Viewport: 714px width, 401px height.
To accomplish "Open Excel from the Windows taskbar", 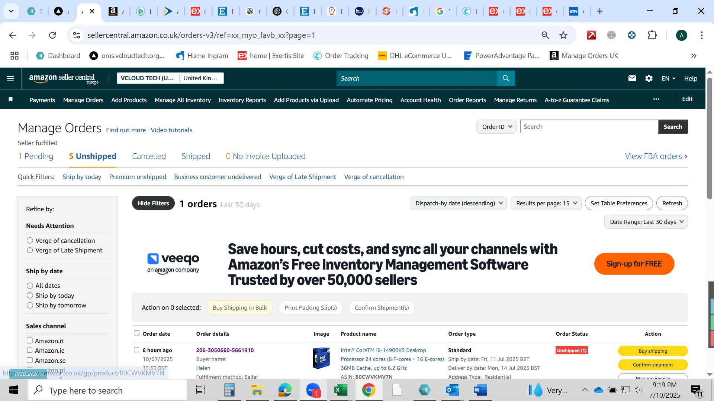I will point(341,390).
